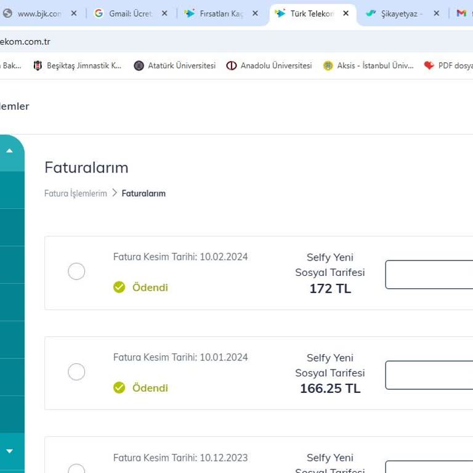Select the active Türk Telekom tab
Image resolution: width=473 pixels, height=473 pixels.
(312, 14)
